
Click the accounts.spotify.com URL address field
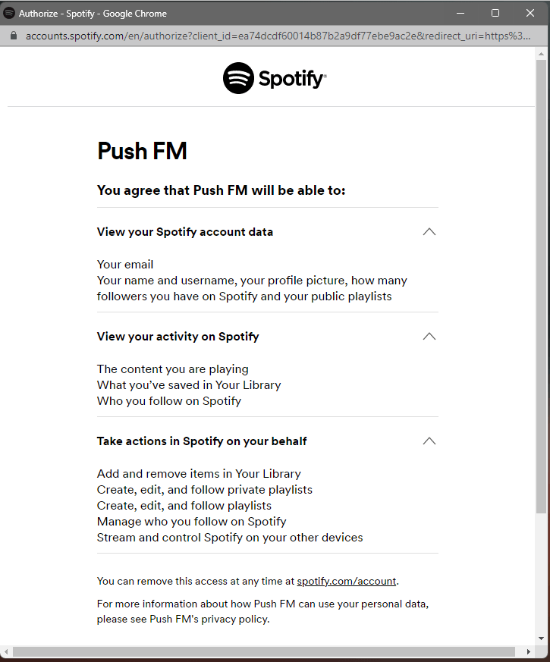point(278,36)
